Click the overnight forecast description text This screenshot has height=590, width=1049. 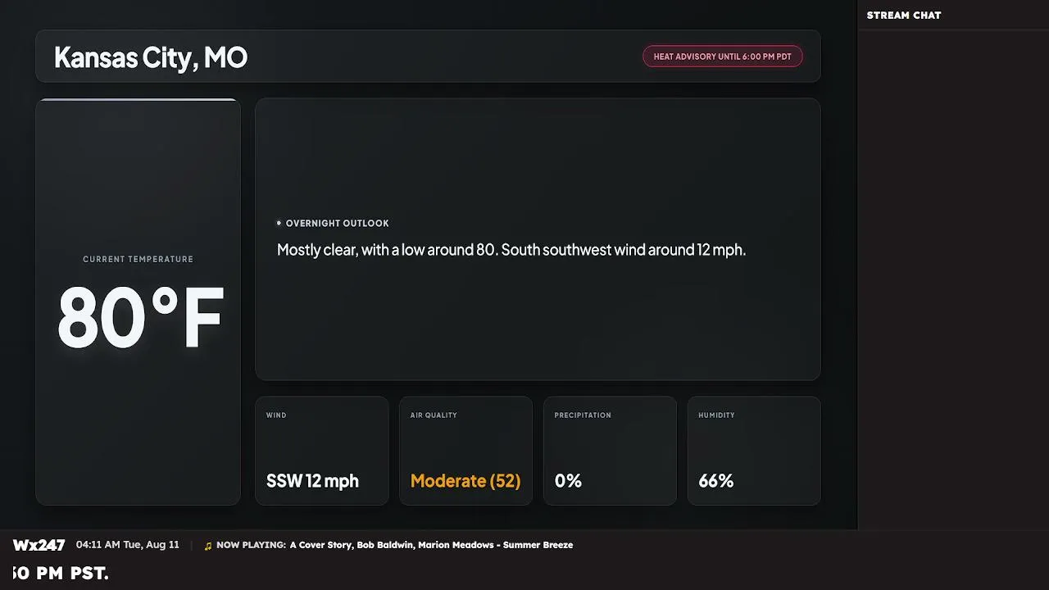511,250
